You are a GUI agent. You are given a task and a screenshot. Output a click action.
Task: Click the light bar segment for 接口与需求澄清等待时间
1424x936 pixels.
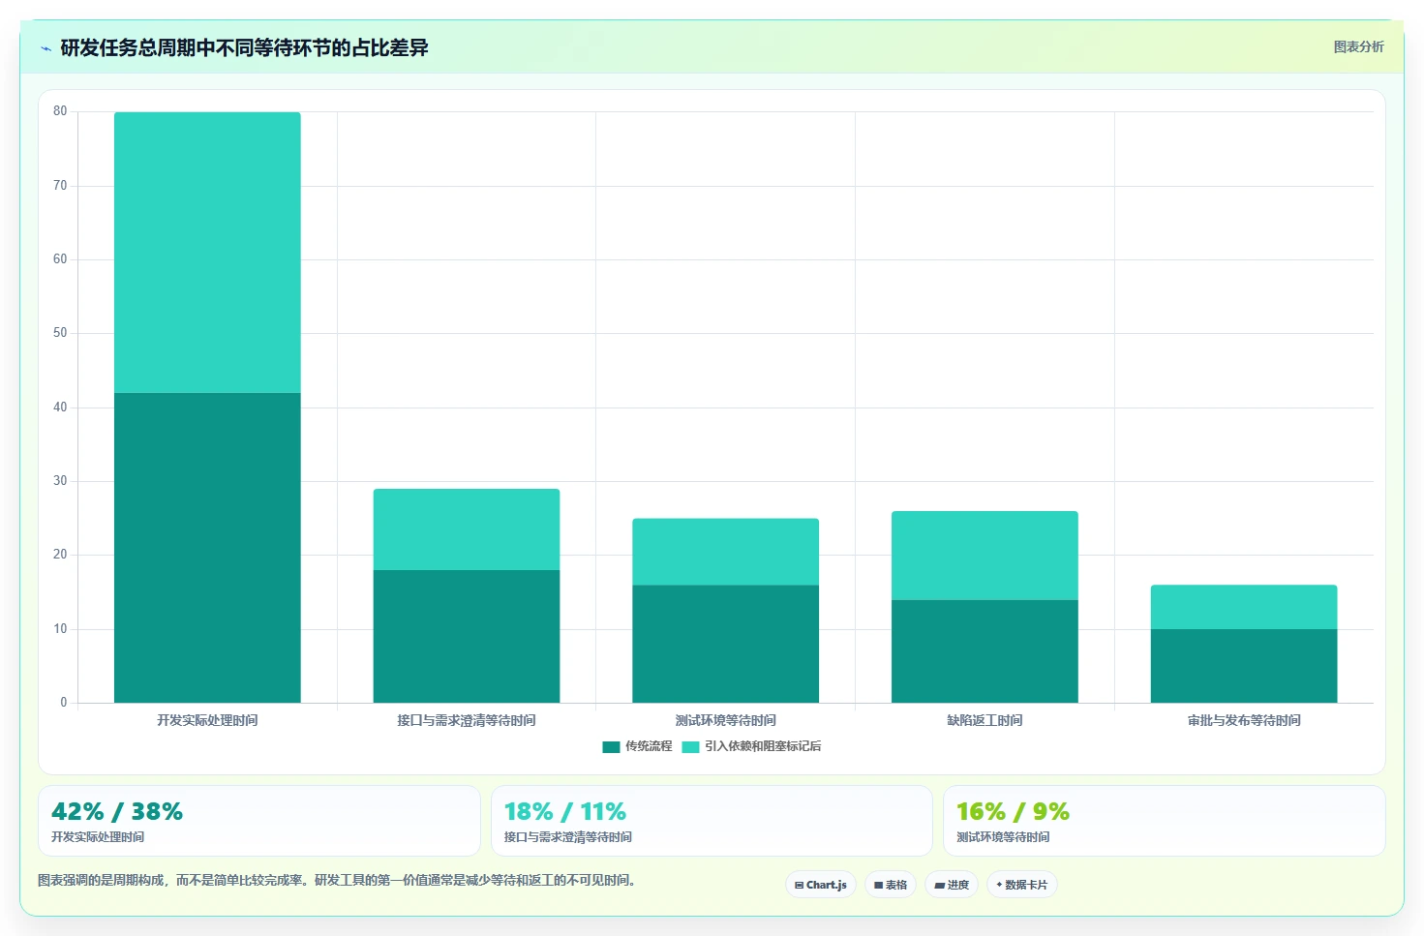tap(467, 529)
